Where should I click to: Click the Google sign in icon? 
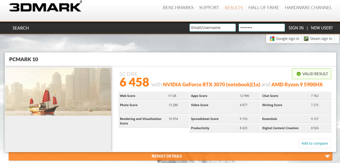(x=272, y=39)
